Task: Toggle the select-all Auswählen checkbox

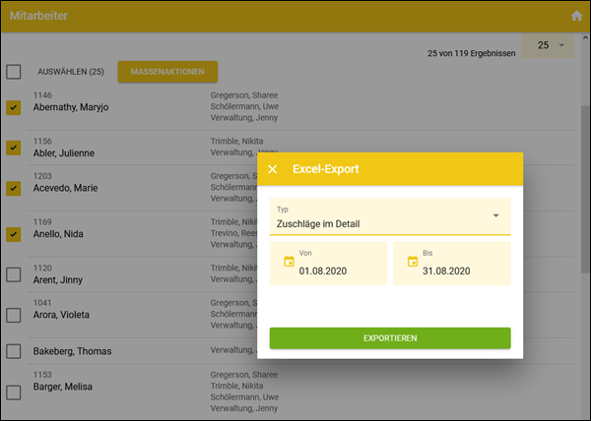Action: click(14, 72)
